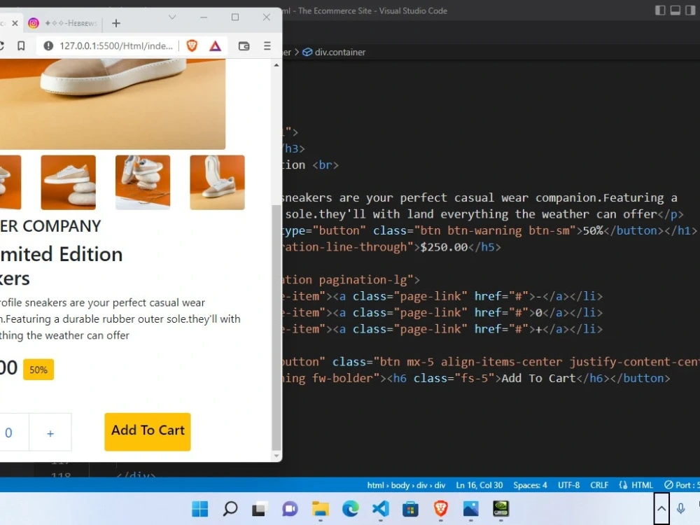Click the browser page vertical scrollbar thumb

click(276, 328)
